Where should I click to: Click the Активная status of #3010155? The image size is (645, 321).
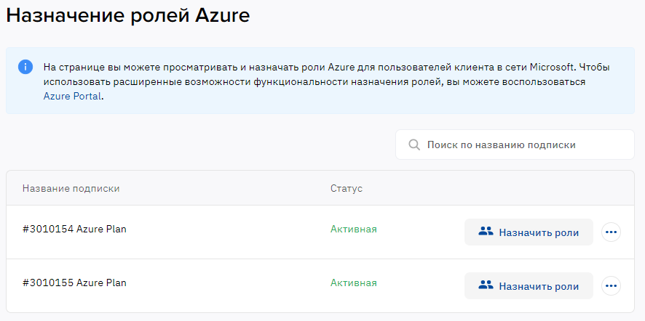click(x=353, y=283)
